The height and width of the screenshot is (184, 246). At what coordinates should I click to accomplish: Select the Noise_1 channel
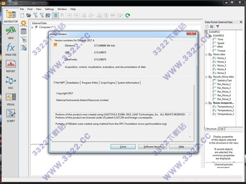point(221,58)
